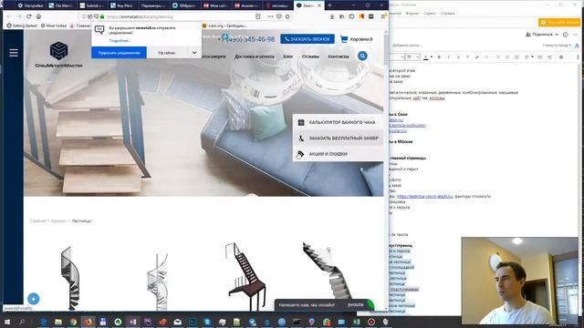This screenshot has height=328, width=584.
Task: Go to Firefox home page
Action: coord(38,16)
